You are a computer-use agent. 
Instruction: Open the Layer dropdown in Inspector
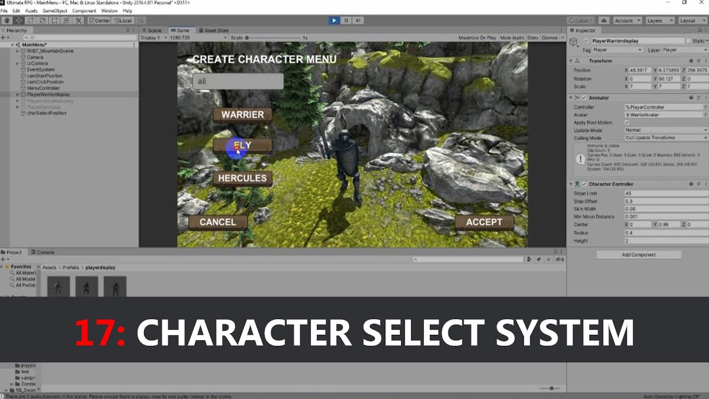pos(685,50)
